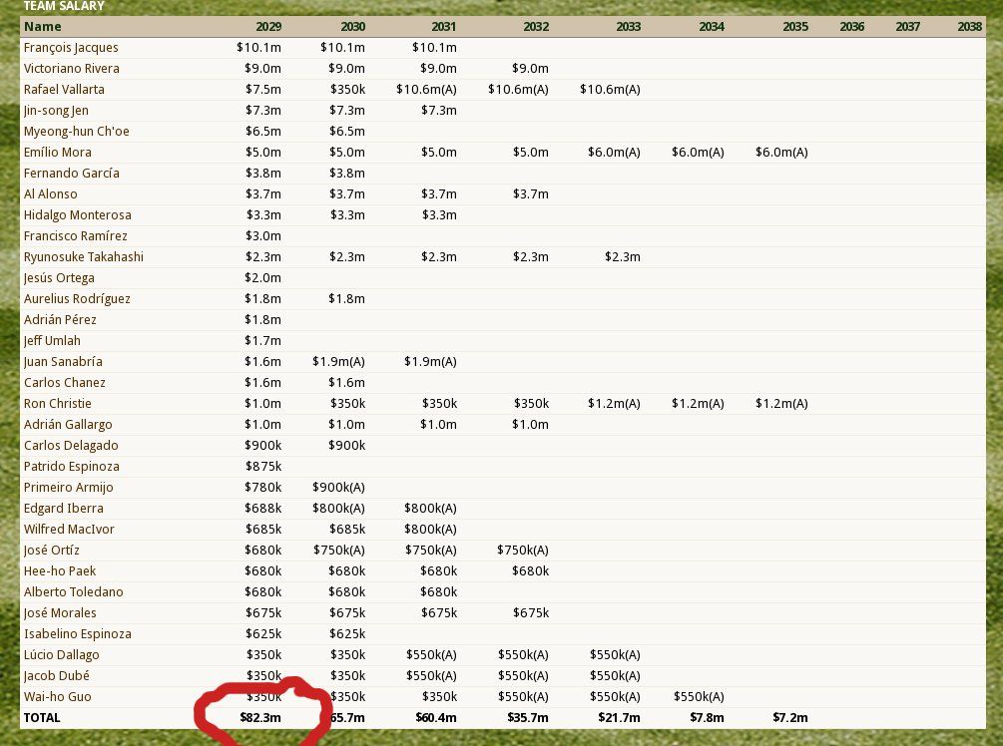1003x746 pixels.
Task: Select Carlos Chanez from the list
Action: (x=64, y=382)
